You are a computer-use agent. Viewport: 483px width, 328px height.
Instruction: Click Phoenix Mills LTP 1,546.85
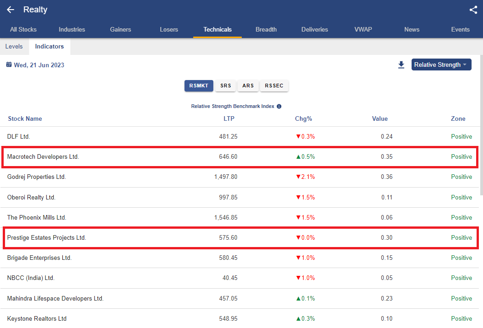point(226,218)
